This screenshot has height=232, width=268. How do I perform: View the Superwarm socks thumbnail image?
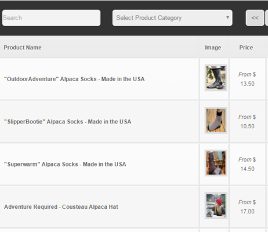click(x=216, y=163)
